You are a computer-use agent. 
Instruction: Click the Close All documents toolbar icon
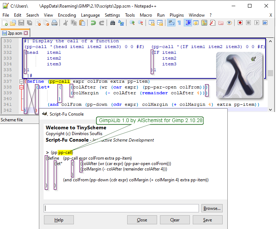(46, 23)
